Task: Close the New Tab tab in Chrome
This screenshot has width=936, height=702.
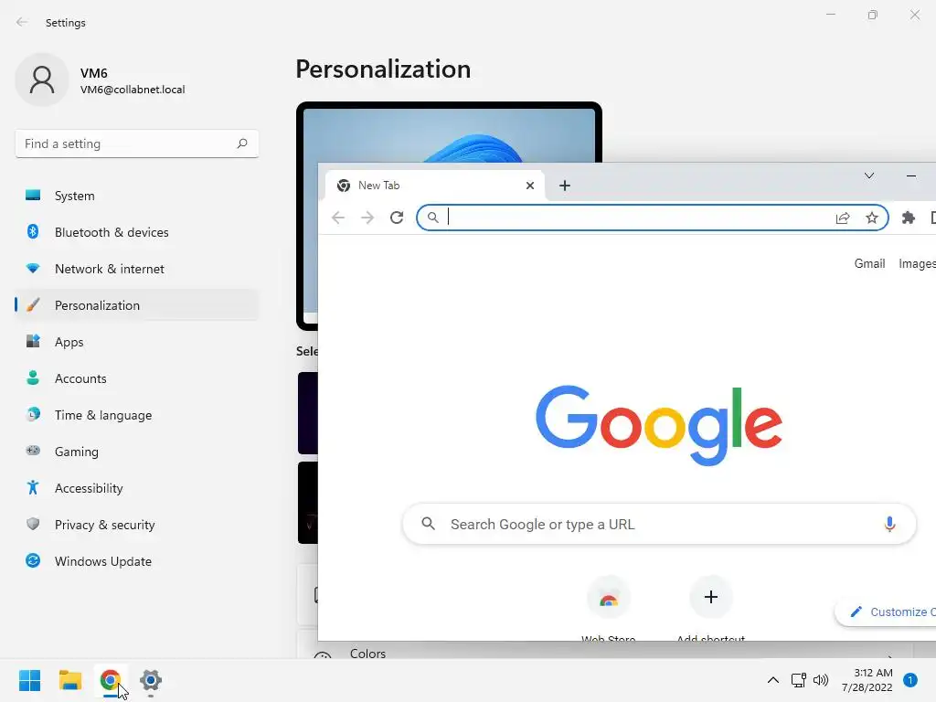Action: (x=529, y=186)
